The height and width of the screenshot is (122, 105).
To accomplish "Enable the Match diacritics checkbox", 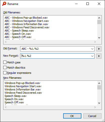I will click(x=5, y=68).
